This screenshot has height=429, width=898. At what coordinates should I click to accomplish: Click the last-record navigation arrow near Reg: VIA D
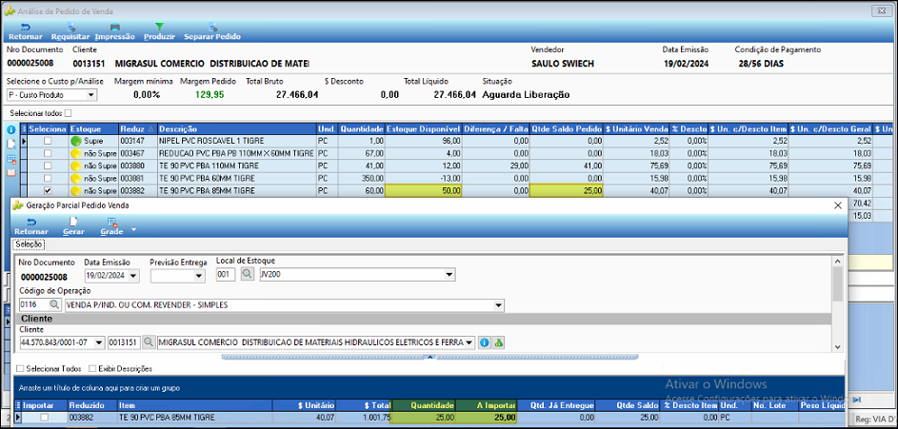tap(857, 400)
